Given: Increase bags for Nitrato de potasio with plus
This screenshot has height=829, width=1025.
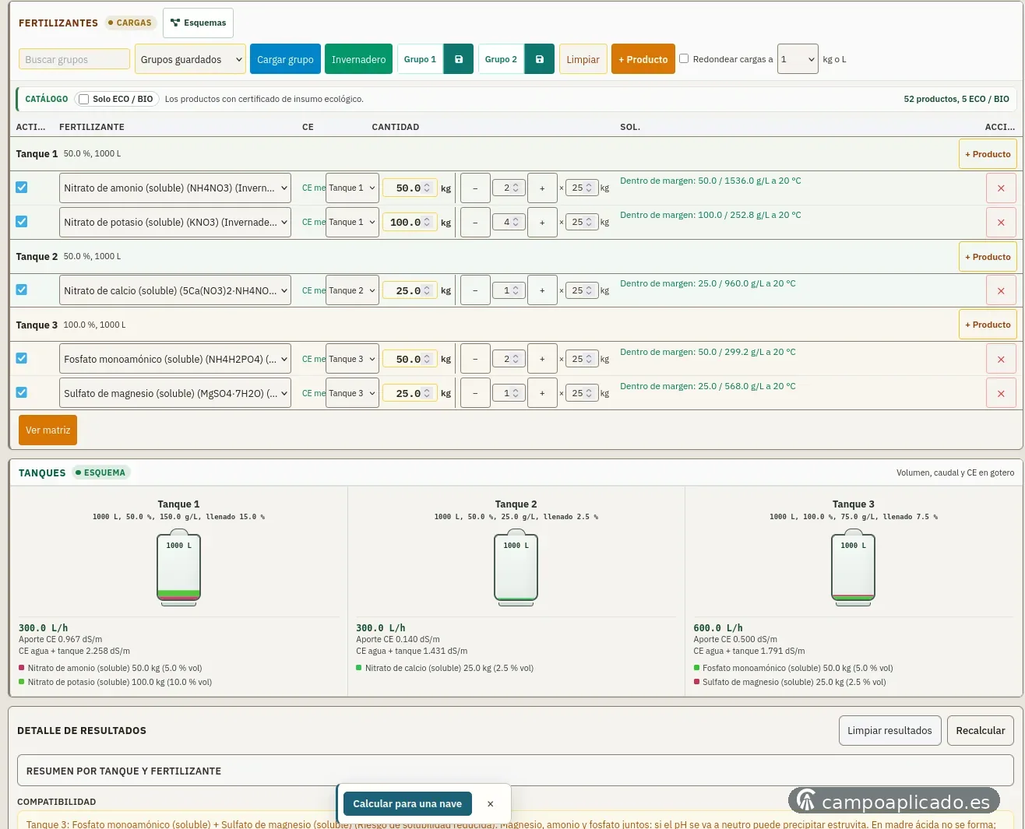Looking at the screenshot, I should [x=542, y=223].
